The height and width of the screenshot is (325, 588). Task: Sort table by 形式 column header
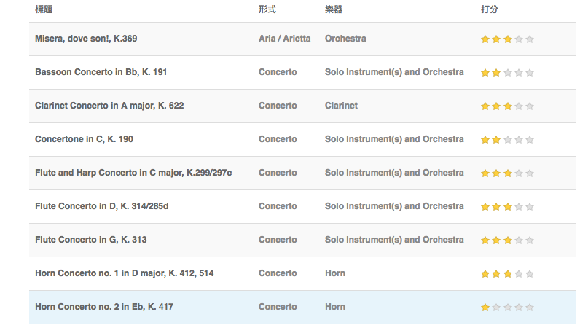(267, 9)
